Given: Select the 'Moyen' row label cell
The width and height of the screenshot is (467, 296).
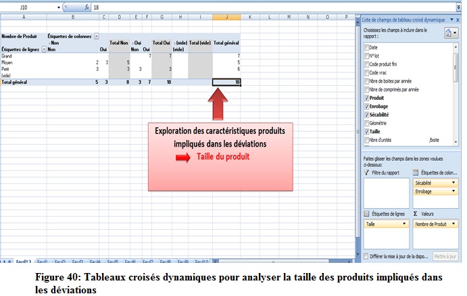Looking at the screenshot, I should pos(24,63).
